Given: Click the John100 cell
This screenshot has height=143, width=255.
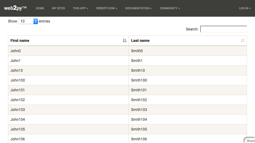Looking at the screenshot, I should point(68,80).
